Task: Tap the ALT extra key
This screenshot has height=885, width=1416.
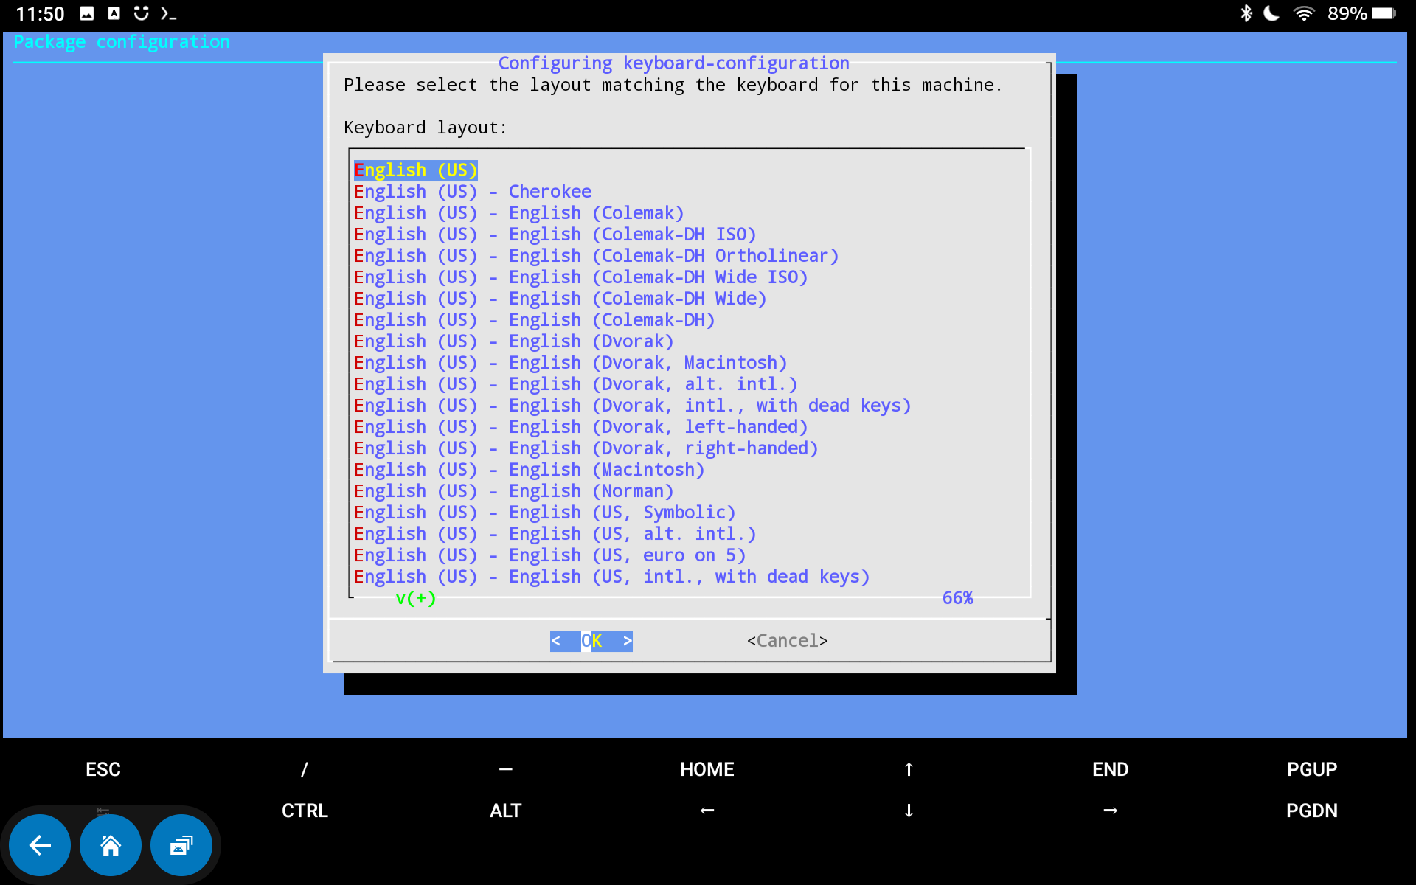Action: [x=506, y=811]
